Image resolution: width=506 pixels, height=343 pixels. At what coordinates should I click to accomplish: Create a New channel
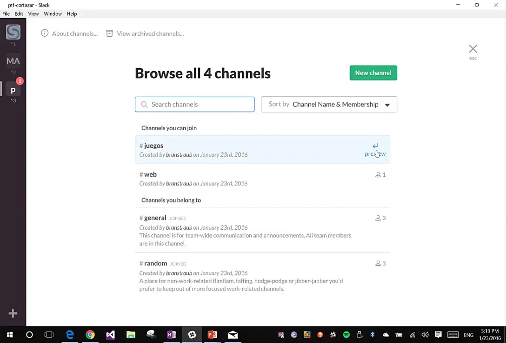coord(373,73)
